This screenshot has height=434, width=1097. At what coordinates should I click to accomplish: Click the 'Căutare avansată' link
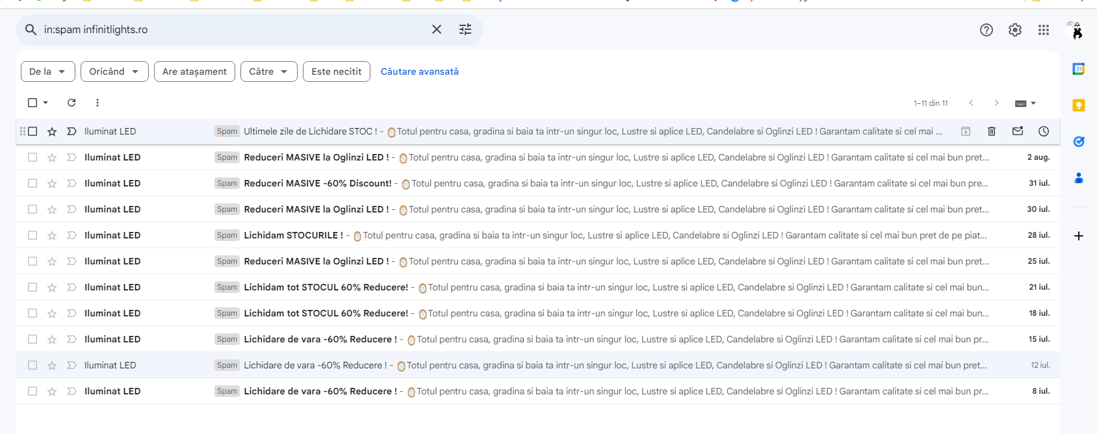pyautogui.click(x=419, y=71)
